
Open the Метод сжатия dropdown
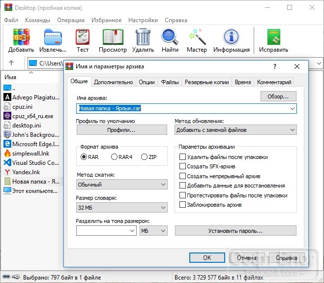(122, 185)
